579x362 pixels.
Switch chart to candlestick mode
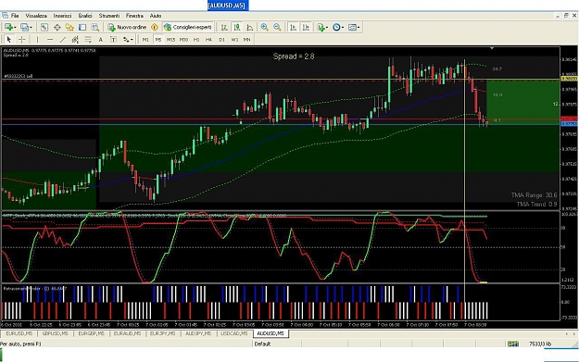pos(237,27)
